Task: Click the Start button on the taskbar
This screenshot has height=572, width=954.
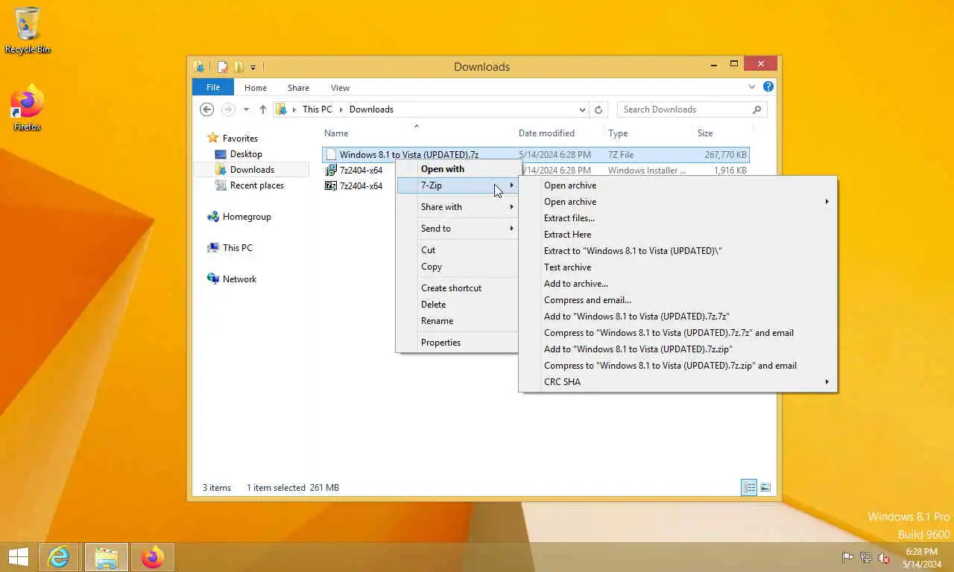Action: pyautogui.click(x=18, y=557)
